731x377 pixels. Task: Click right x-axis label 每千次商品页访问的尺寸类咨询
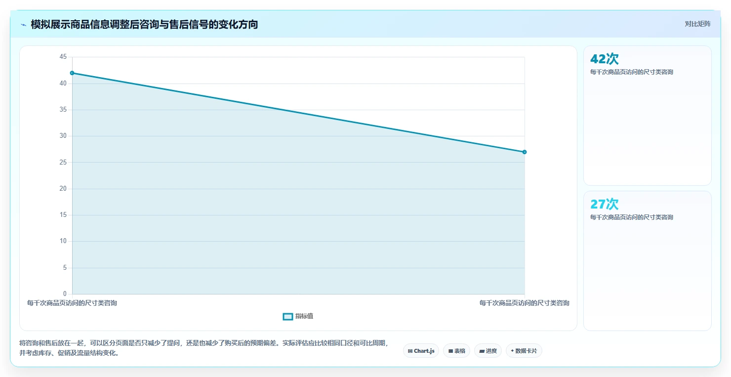(x=525, y=303)
